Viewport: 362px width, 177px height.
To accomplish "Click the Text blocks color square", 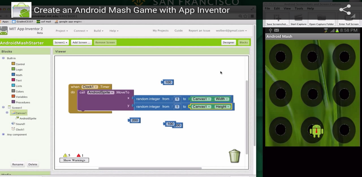I will pos(13,80).
